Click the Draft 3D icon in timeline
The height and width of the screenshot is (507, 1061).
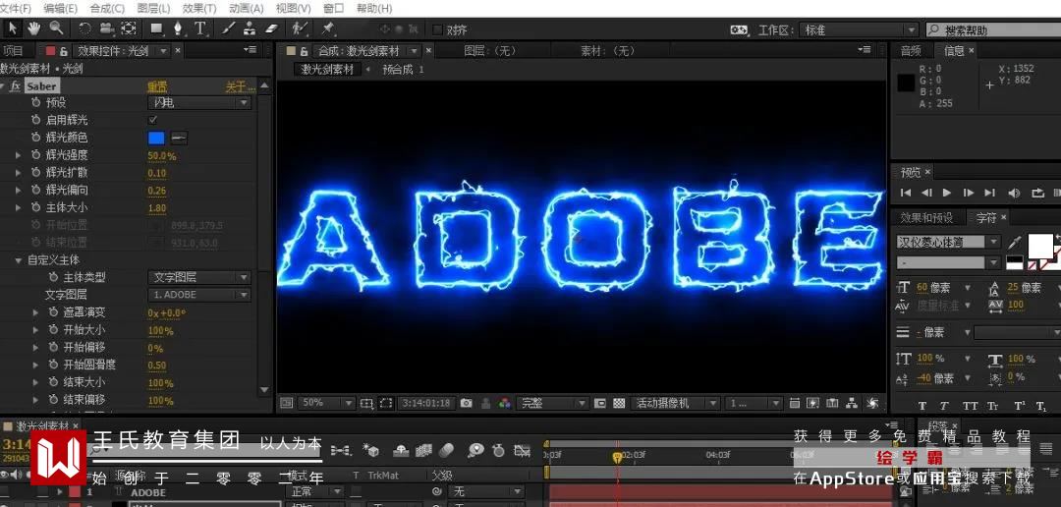pyautogui.click(x=370, y=450)
